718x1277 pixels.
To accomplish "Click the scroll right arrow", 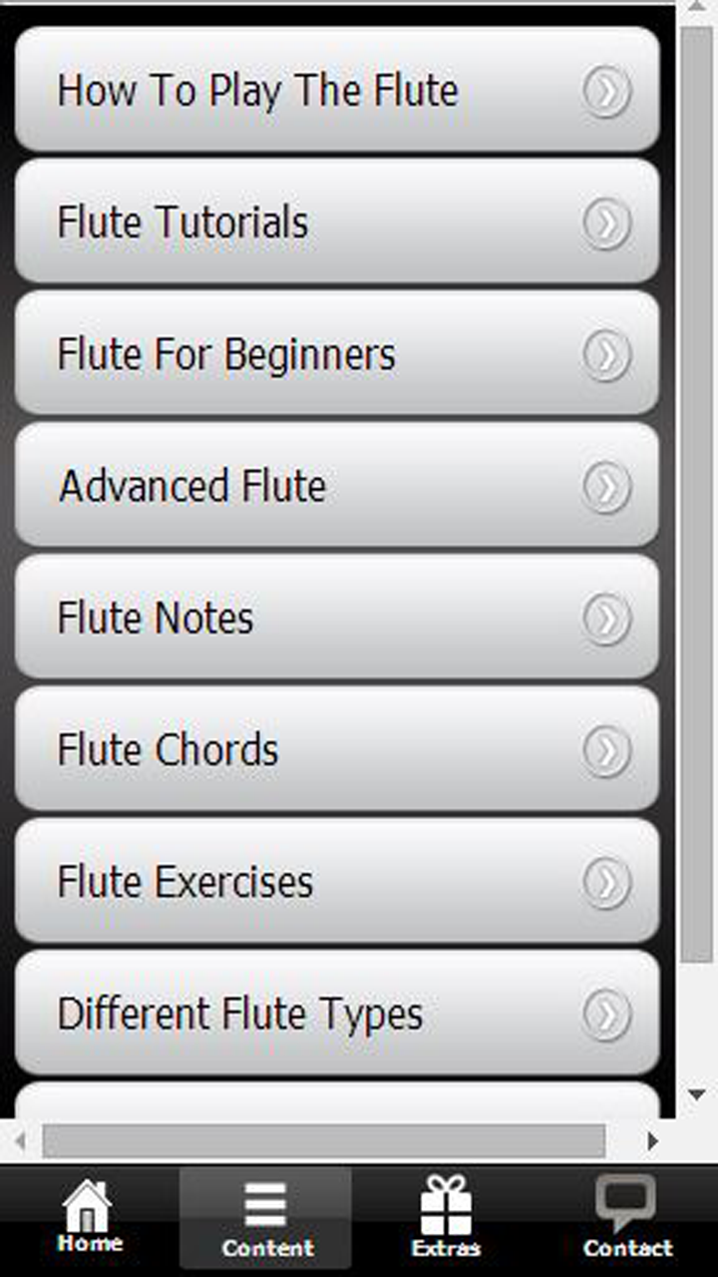I will point(652,1140).
